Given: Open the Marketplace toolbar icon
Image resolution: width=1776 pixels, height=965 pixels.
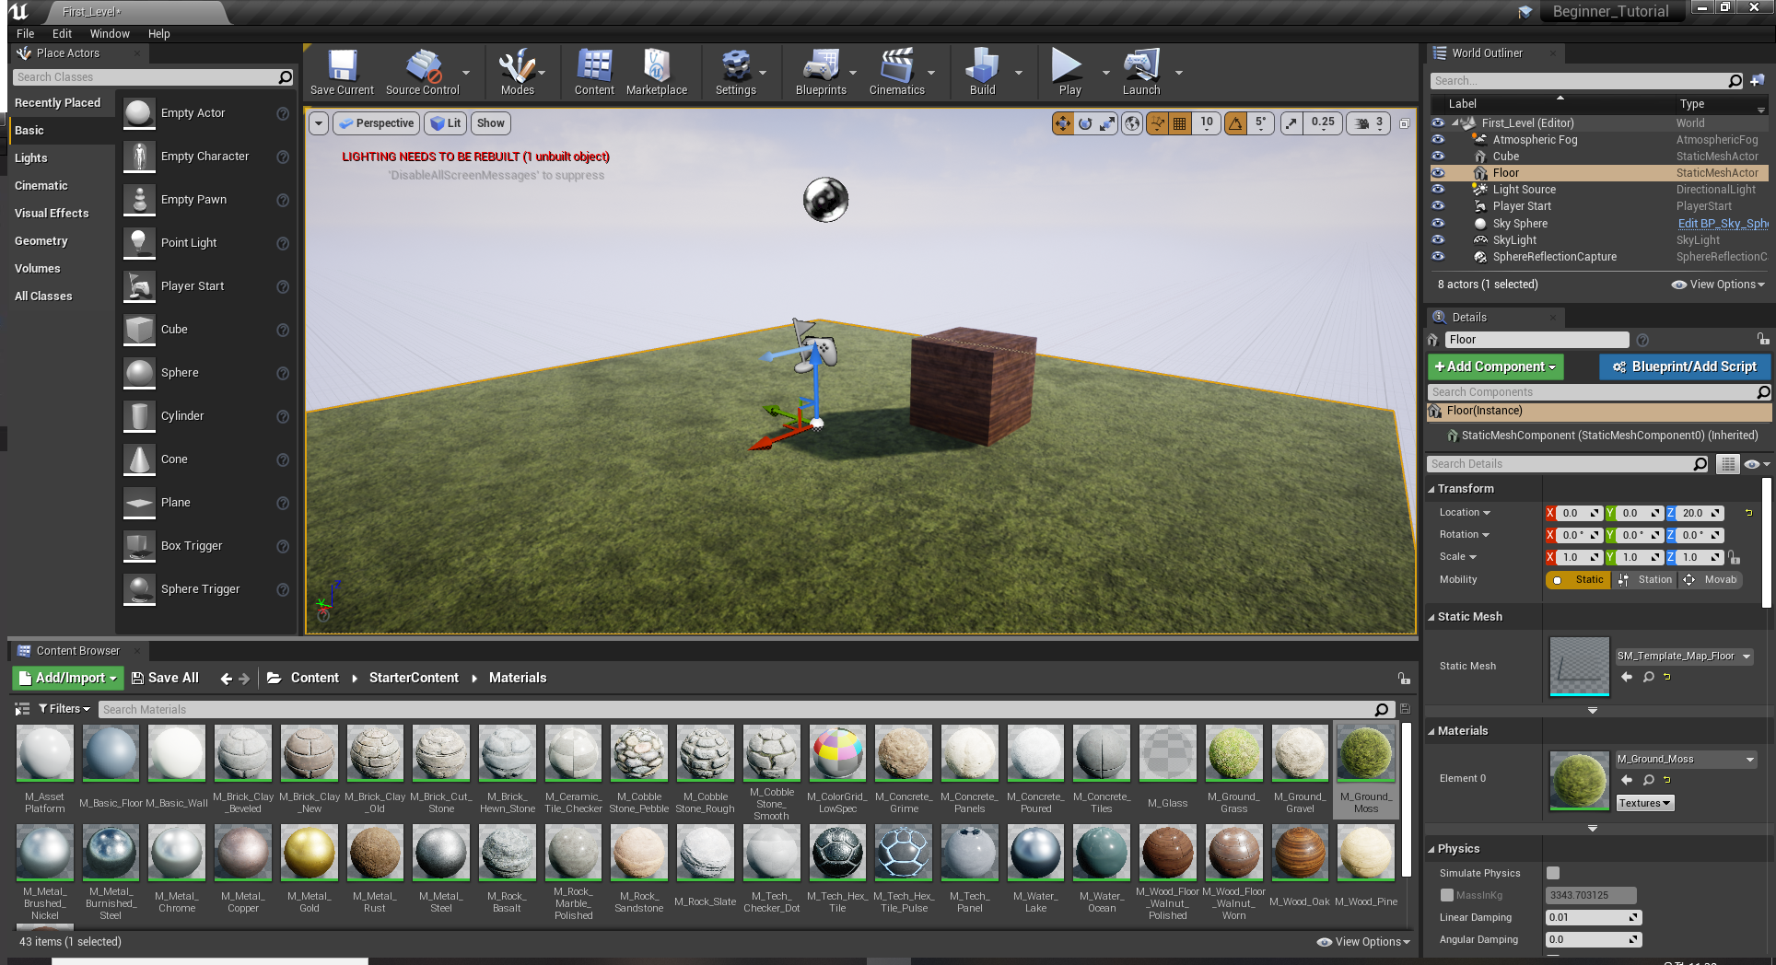Looking at the screenshot, I should pyautogui.click(x=657, y=72).
